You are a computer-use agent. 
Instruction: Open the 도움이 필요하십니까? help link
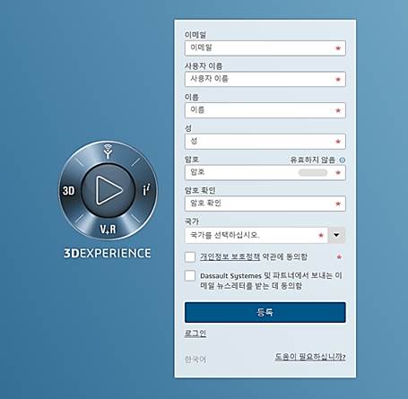pyautogui.click(x=310, y=357)
